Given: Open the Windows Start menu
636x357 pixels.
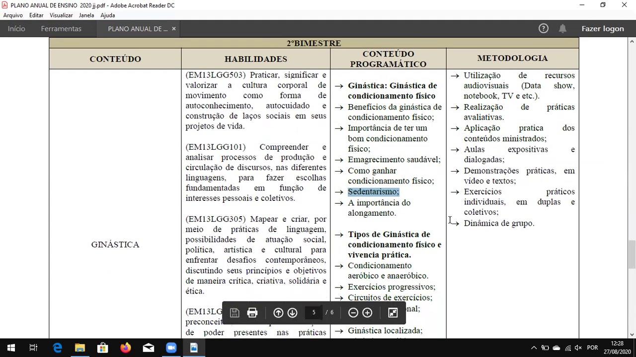Looking at the screenshot, I should pos(11,348).
